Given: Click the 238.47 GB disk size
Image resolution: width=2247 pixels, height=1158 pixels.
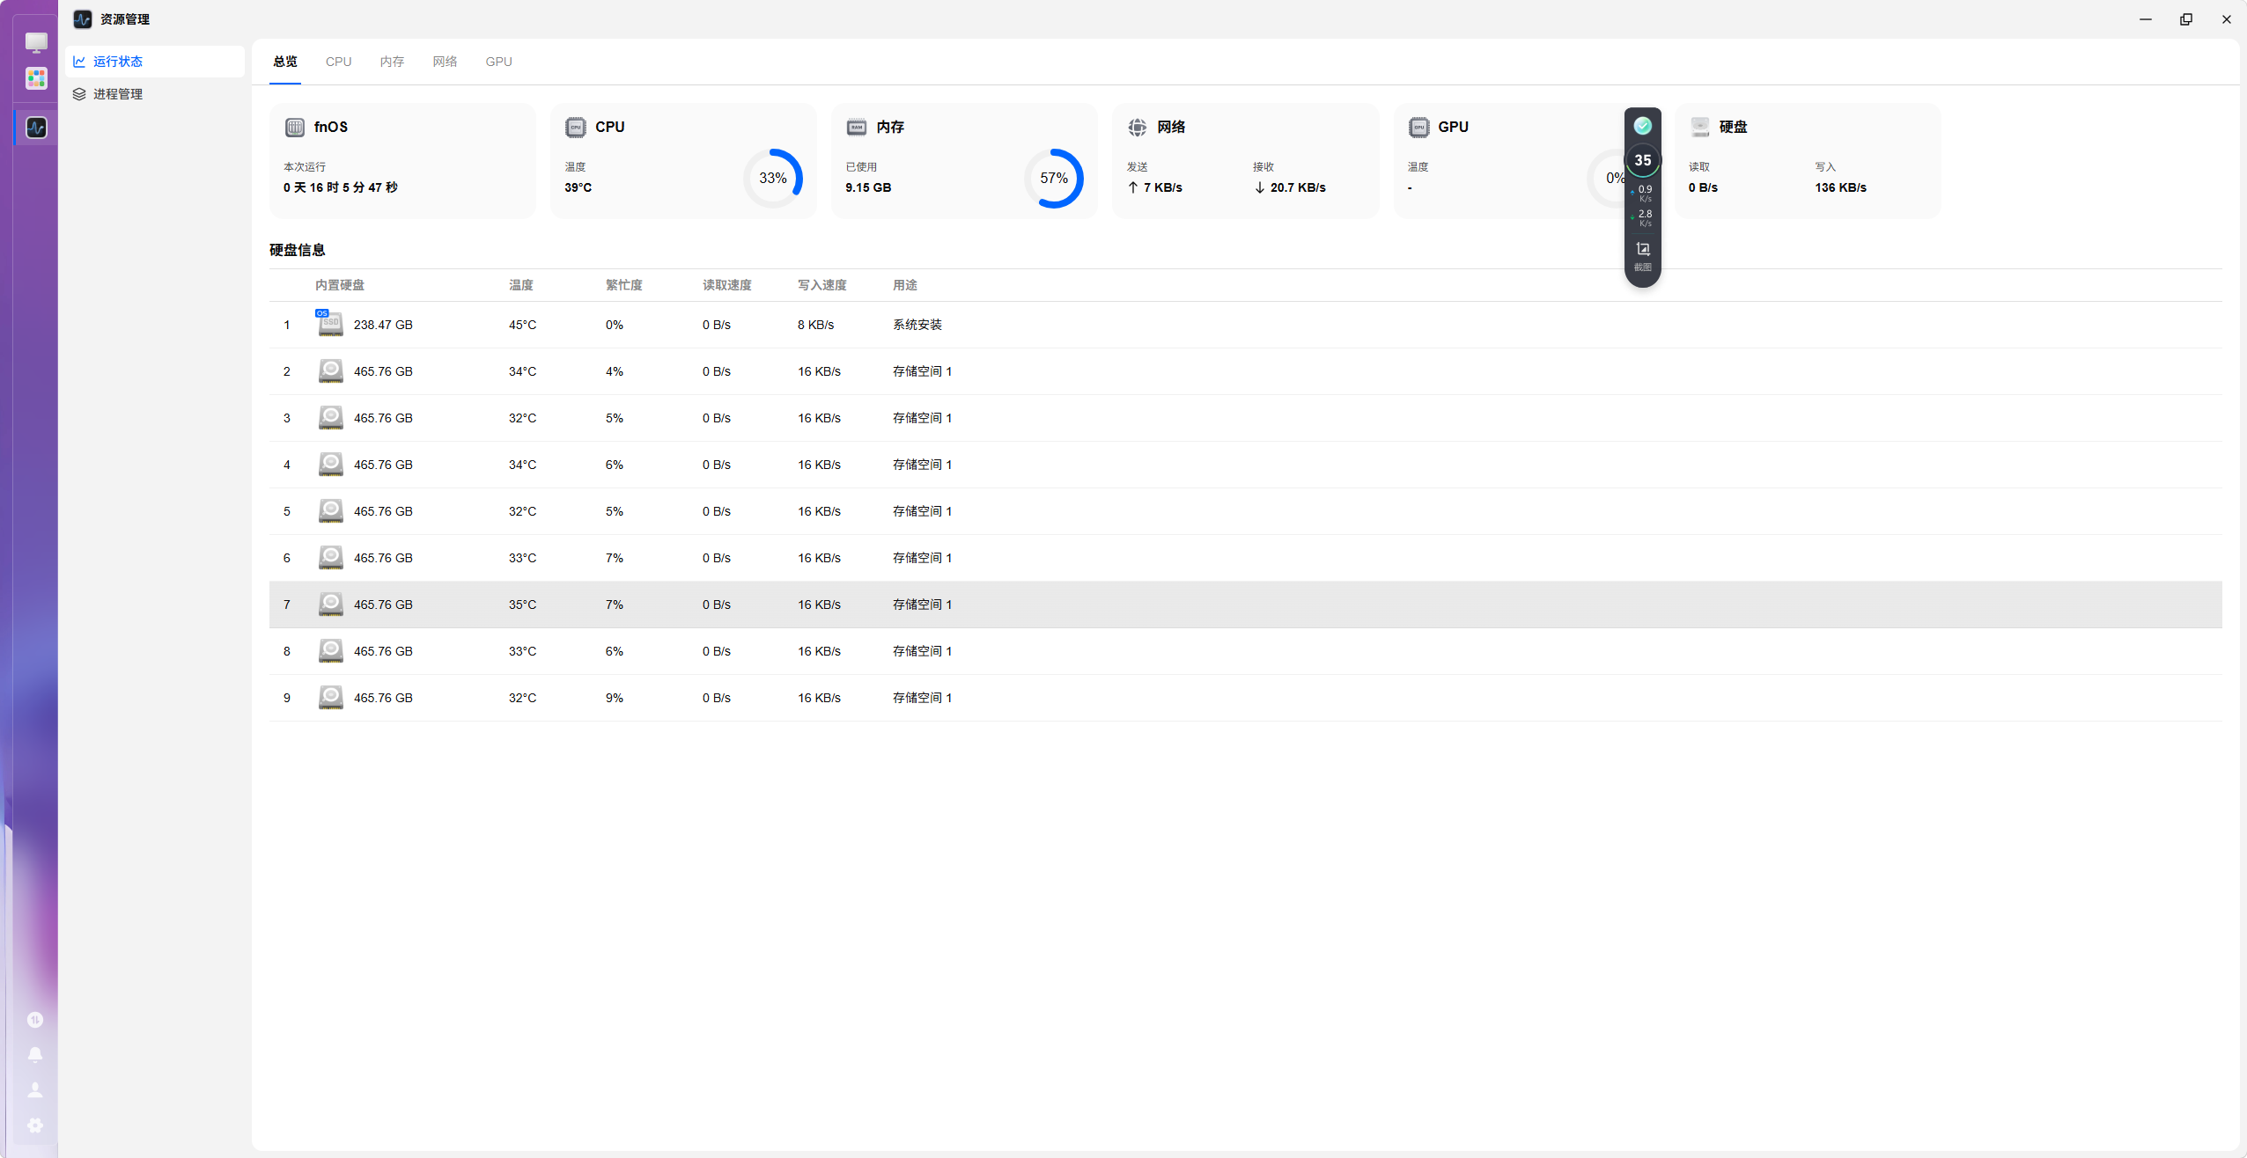Looking at the screenshot, I should tap(383, 325).
